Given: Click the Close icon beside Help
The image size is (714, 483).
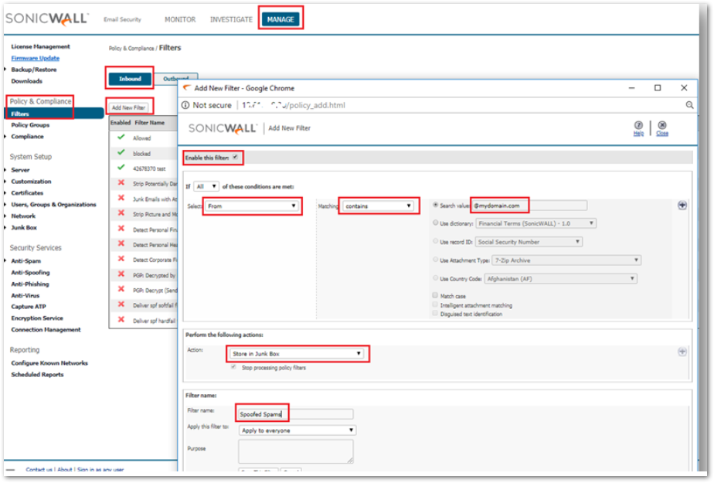Looking at the screenshot, I should [662, 126].
